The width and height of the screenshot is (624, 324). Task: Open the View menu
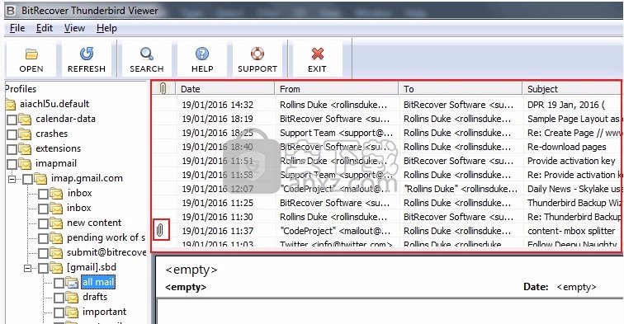(74, 28)
